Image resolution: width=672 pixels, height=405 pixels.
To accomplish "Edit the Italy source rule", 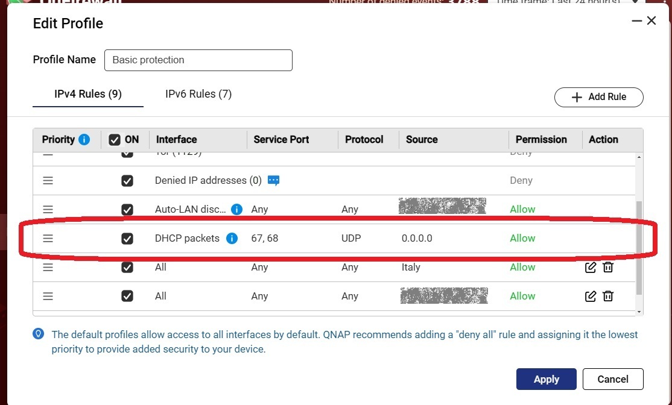I will coord(591,267).
